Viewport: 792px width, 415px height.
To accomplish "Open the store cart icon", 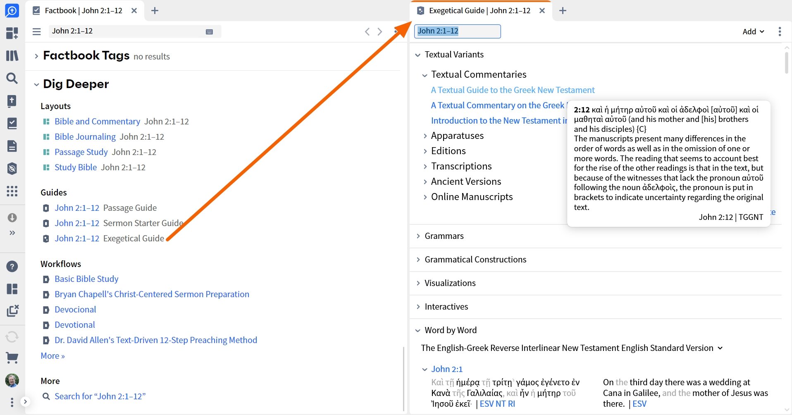I will pyautogui.click(x=12, y=358).
